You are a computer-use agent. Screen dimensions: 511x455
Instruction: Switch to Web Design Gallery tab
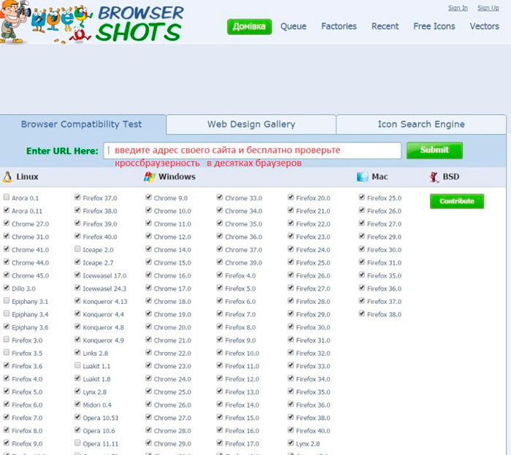251,124
